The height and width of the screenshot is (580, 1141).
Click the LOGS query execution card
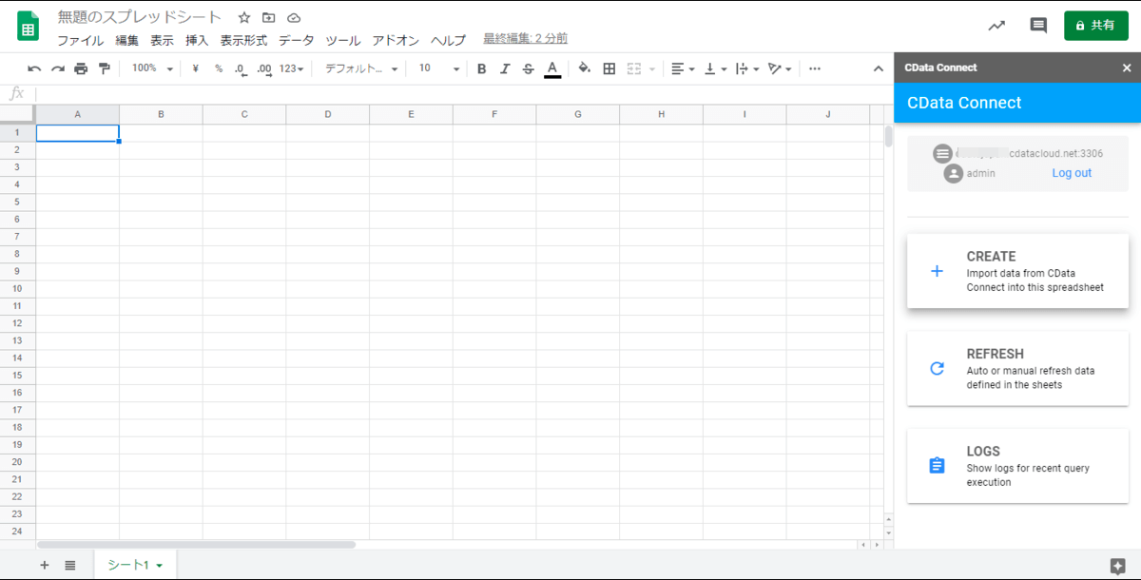[1017, 466]
